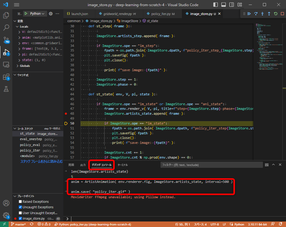Select Python debug configuration dropdown

coord(37,13)
